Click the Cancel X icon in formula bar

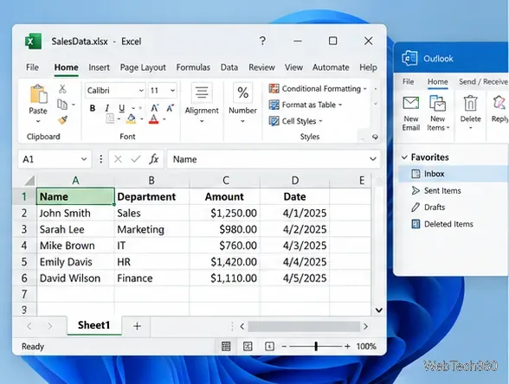(x=118, y=159)
